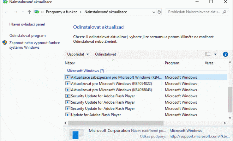The height and width of the screenshot is (141, 233).
Task: Click the back navigation arrow
Action: pyautogui.click(x=6, y=12)
